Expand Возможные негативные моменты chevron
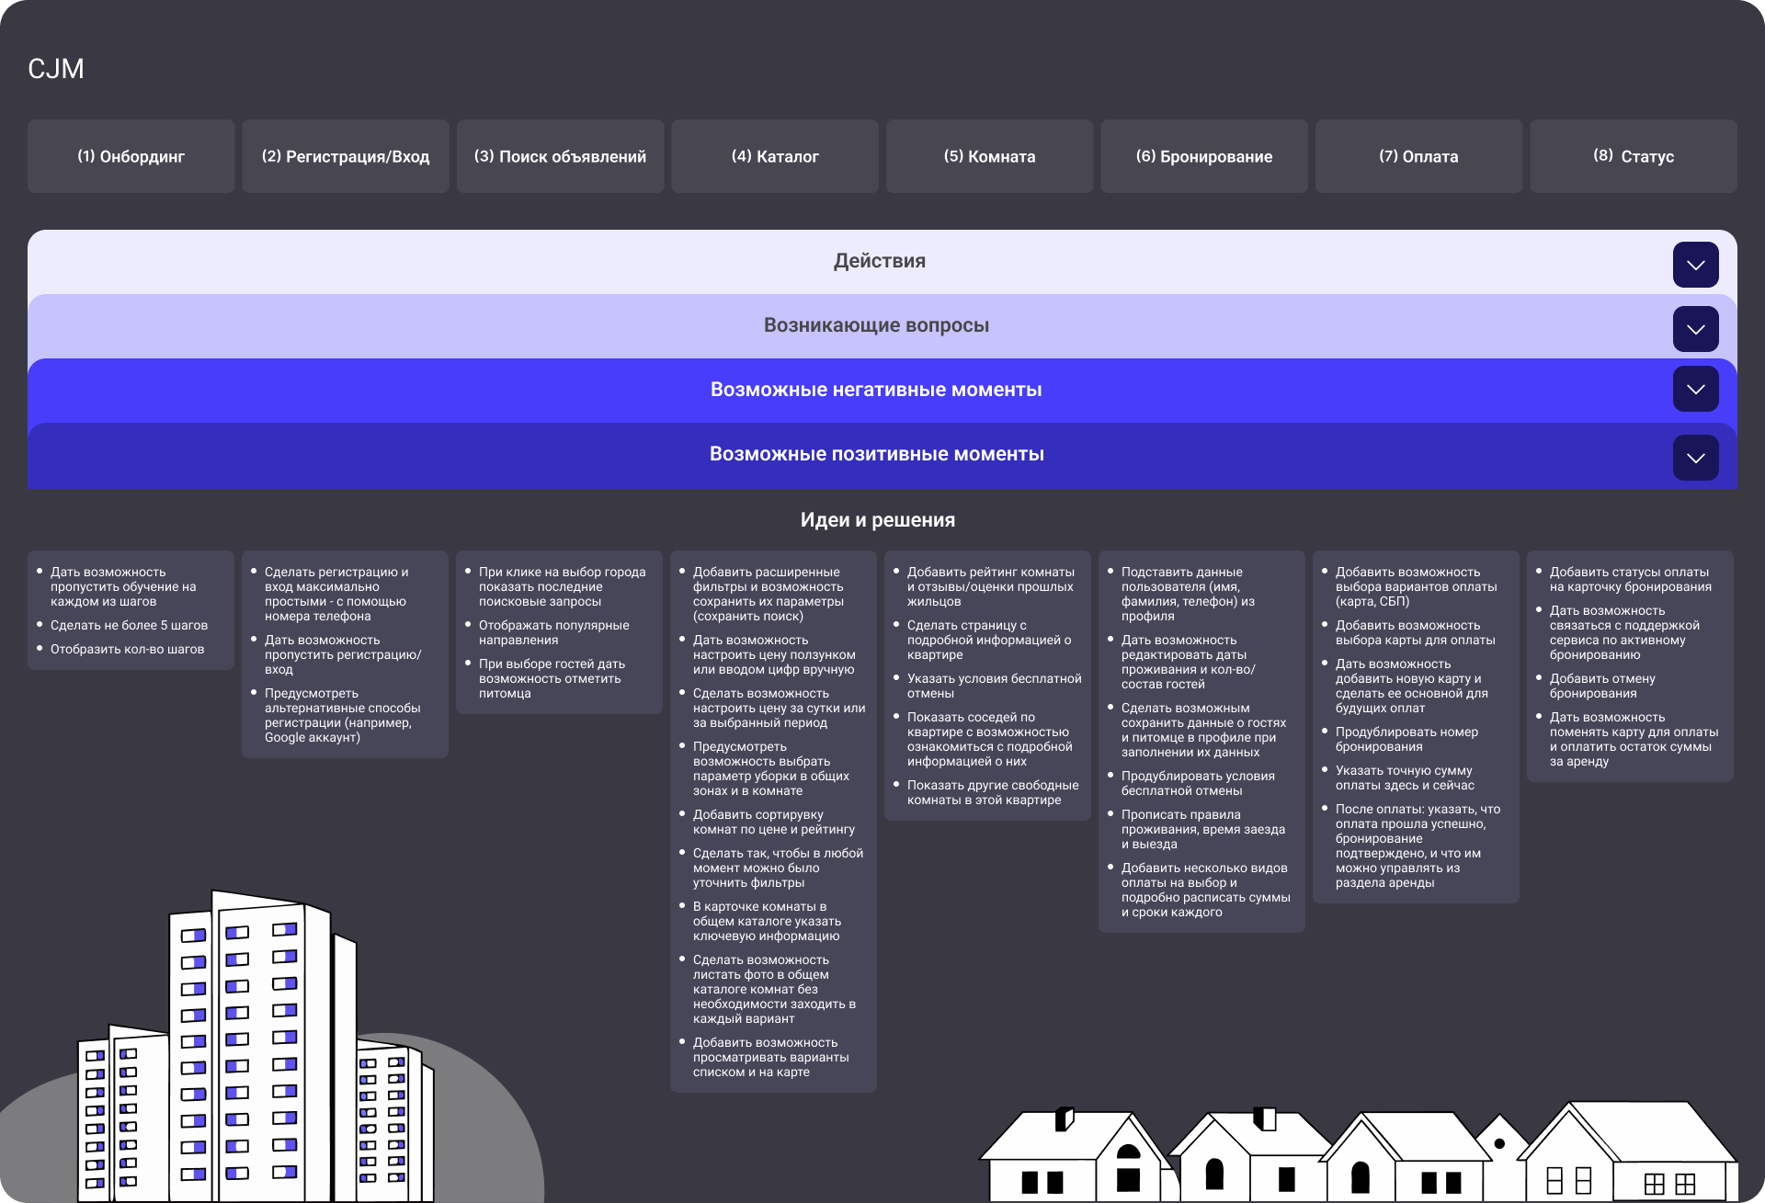Viewport: 1765px width, 1203px height. point(1695,389)
